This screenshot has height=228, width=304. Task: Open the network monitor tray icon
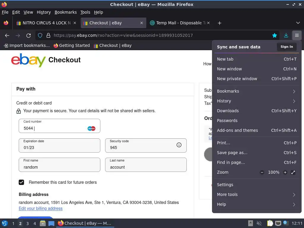pos(278,224)
